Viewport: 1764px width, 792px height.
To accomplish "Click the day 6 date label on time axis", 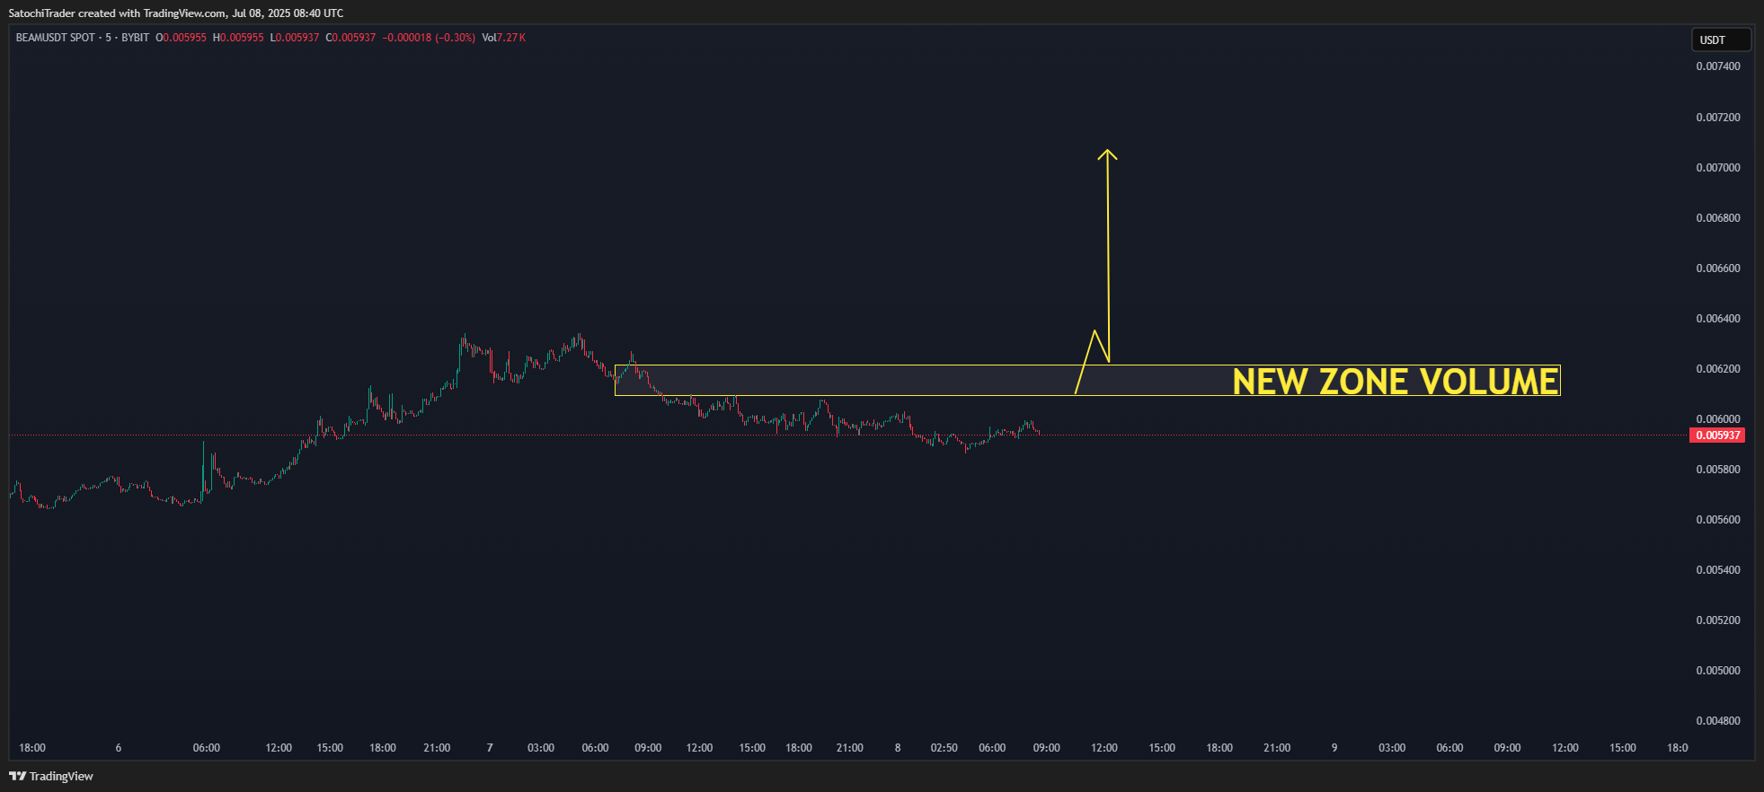I will [119, 748].
